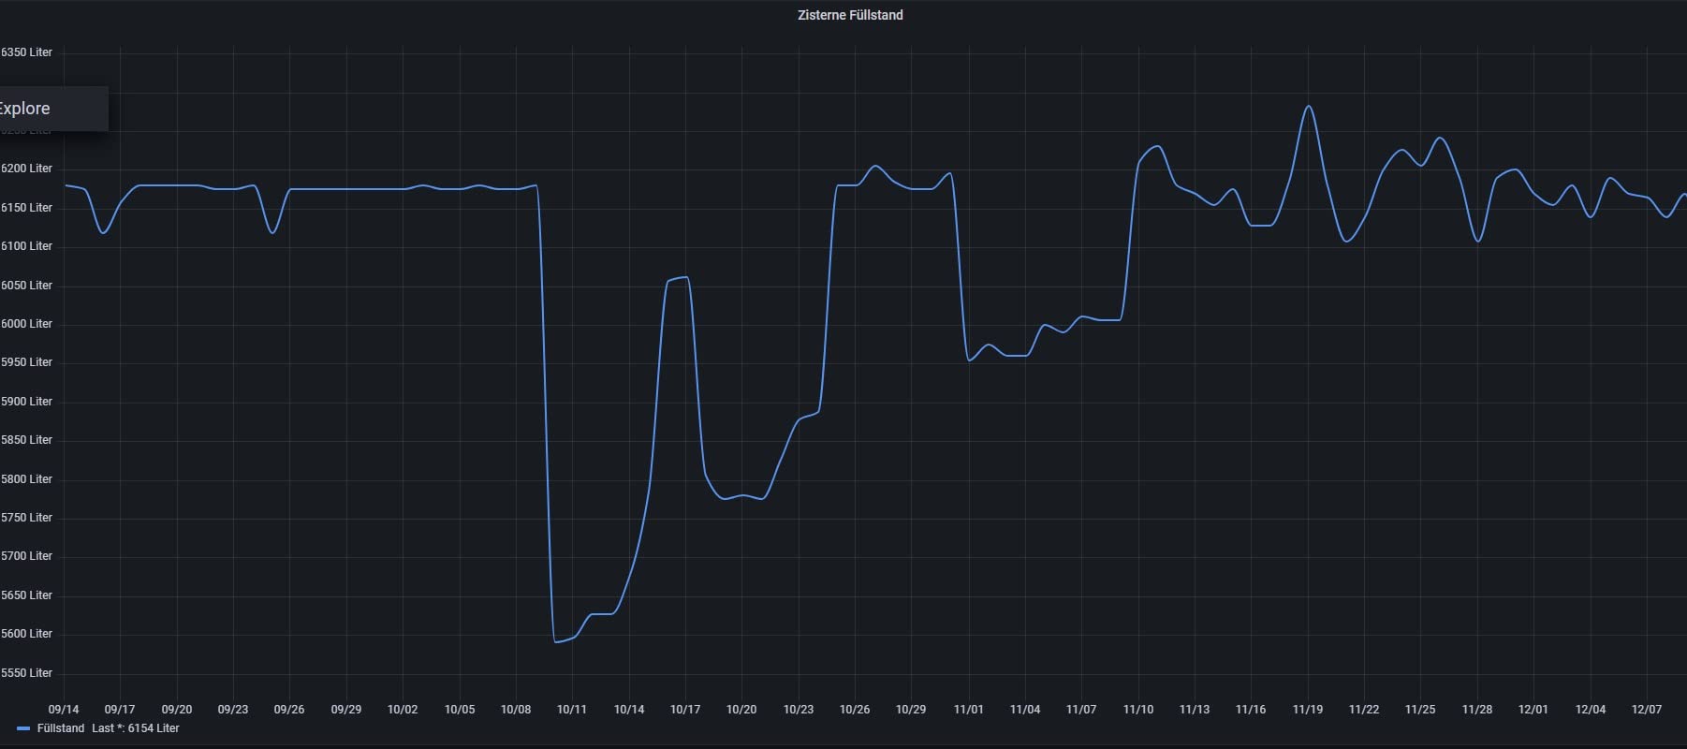Open the Zisterne Füllstand panel title menu
1687x749 pixels.
click(849, 15)
